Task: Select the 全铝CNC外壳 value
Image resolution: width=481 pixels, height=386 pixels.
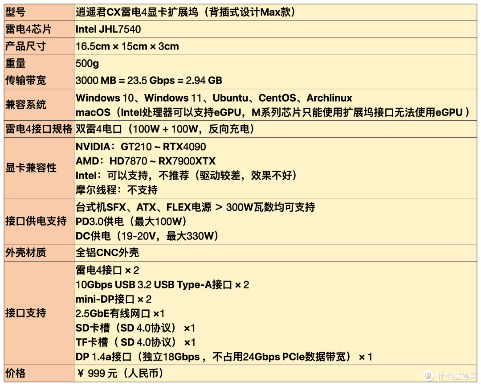Action: 107,253
